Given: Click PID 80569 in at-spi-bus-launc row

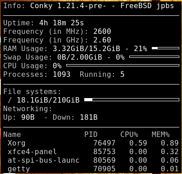Looking at the screenshot, I should (x=105, y=160).
